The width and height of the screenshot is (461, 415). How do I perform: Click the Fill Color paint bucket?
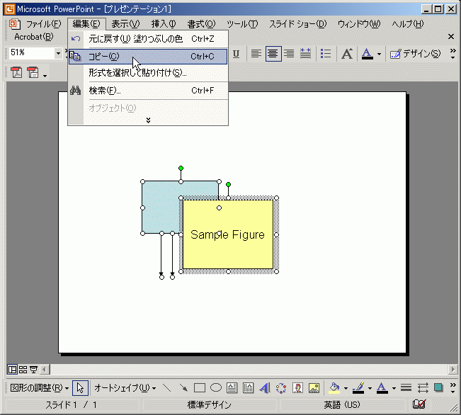[x=334, y=387]
